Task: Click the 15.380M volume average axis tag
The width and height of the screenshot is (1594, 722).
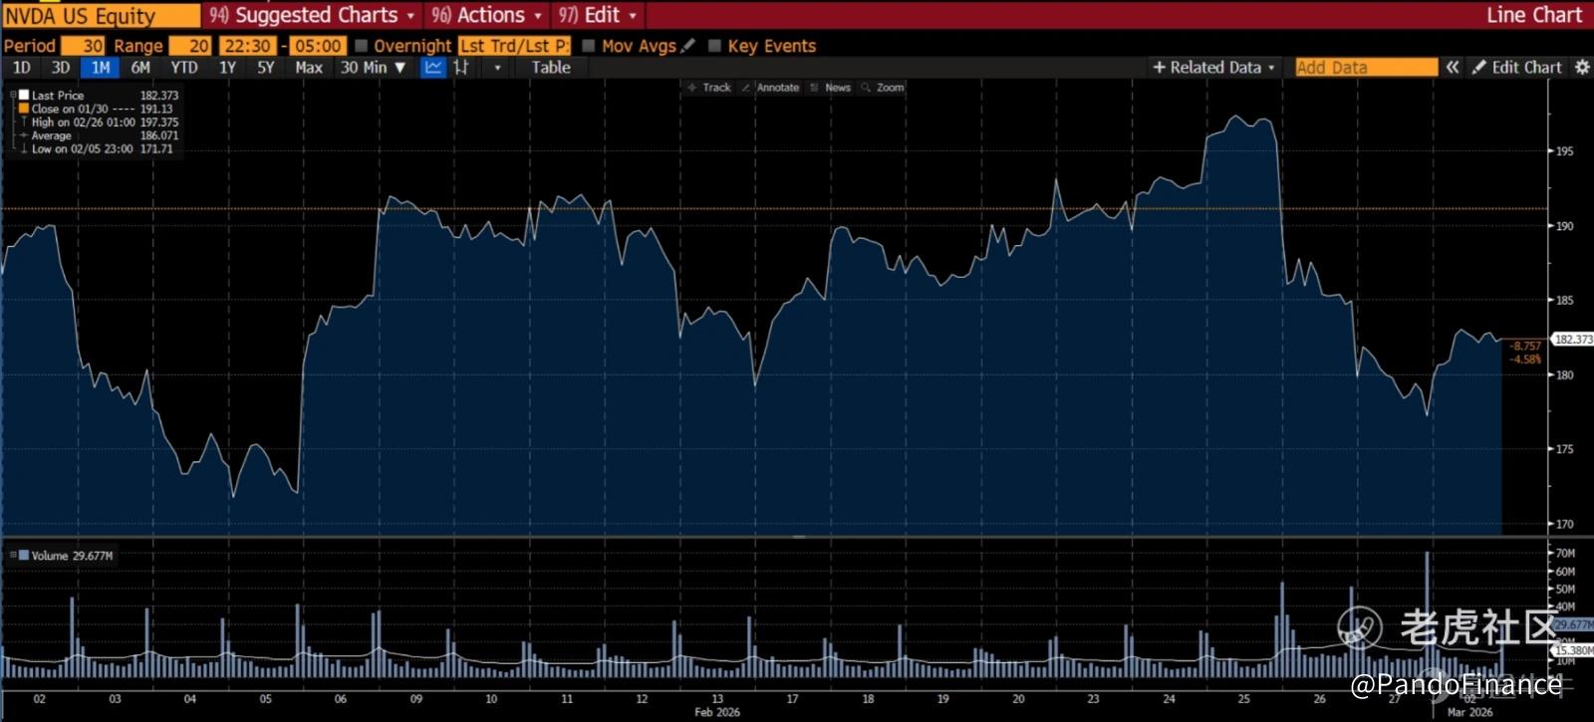Action: pyautogui.click(x=1573, y=650)
